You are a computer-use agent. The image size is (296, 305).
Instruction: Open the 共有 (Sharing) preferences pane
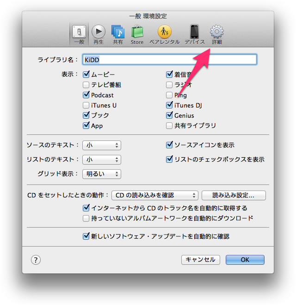pos(118,34)
